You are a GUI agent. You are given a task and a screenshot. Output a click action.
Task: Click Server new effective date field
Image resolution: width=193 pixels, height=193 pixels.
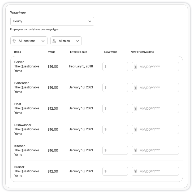tap(155, 67)
